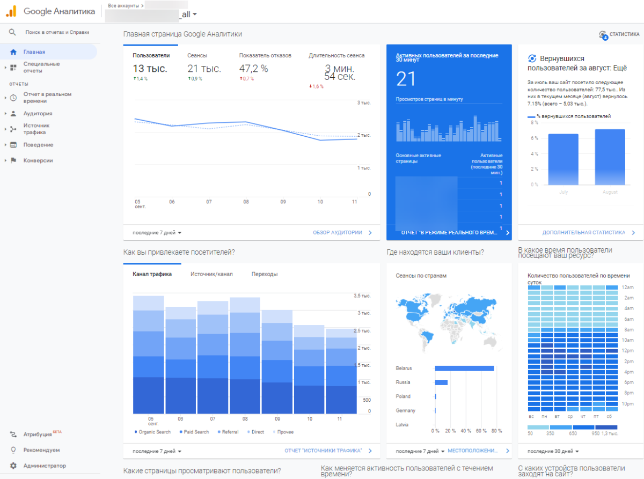Viewport: 644px width, 479px height.
Task: Click the reports search field
Action: 54,31
